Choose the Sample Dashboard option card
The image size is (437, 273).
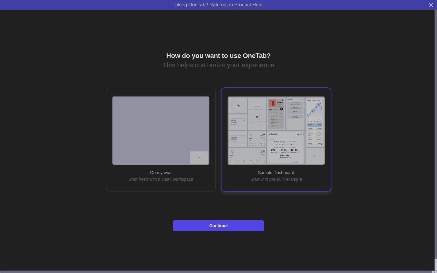276,140
